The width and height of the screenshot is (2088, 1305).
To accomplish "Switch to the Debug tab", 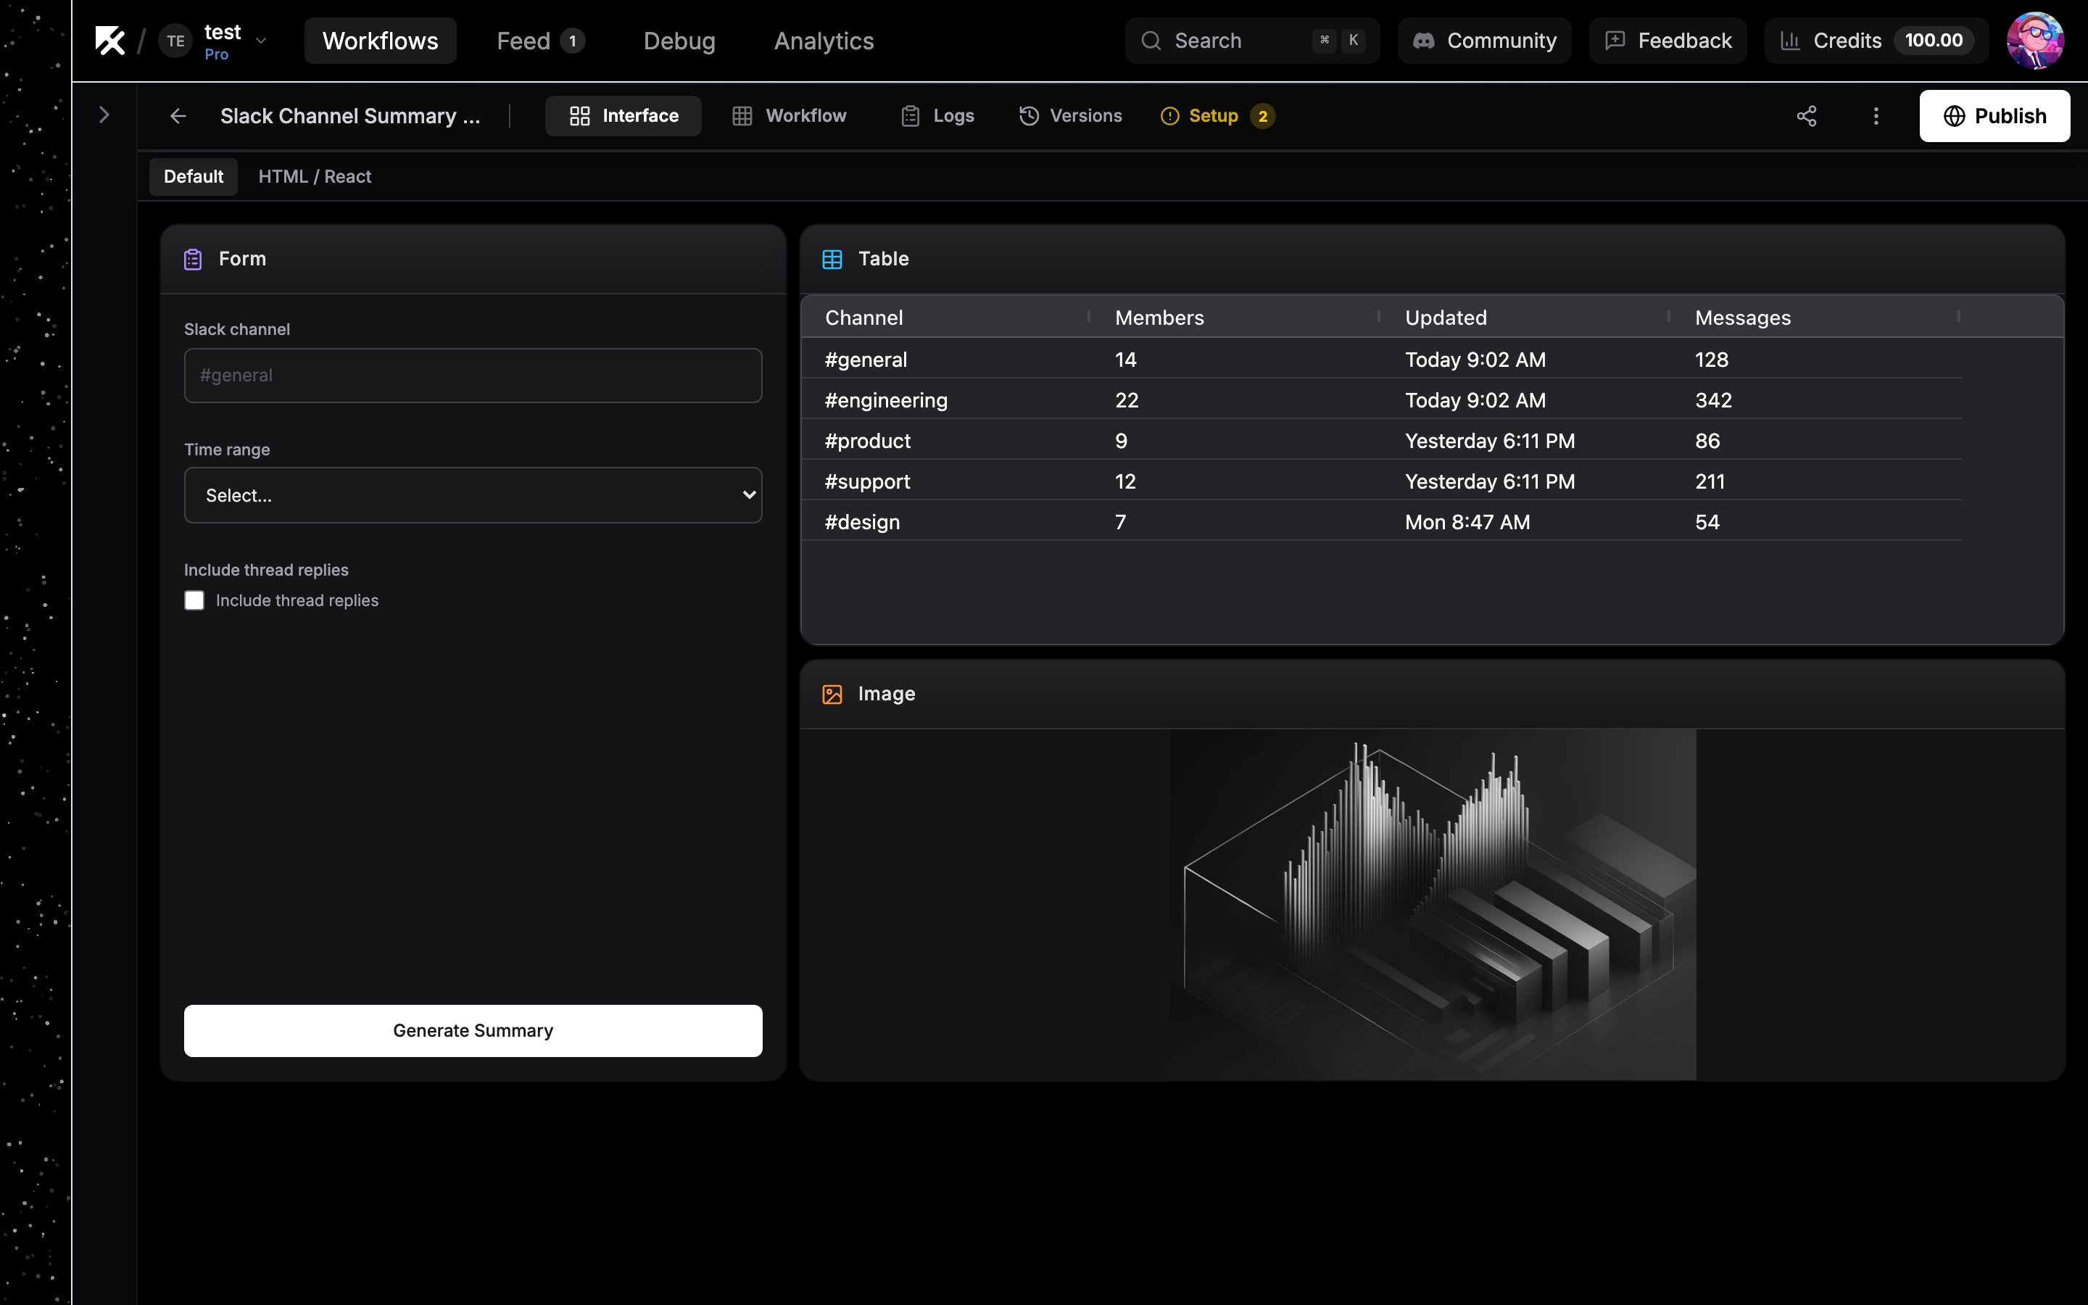I will [679, 41].
